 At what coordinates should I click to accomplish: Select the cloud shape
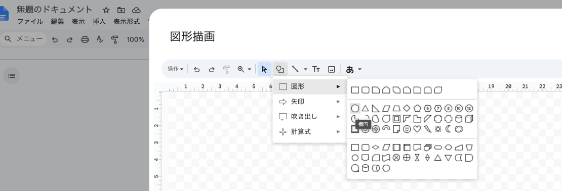tap(459, 129)
